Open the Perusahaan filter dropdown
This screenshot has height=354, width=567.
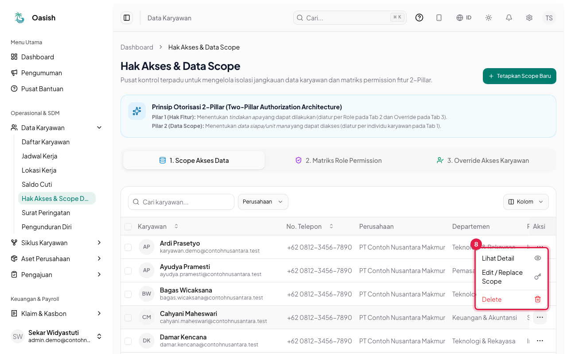[263, 202]
